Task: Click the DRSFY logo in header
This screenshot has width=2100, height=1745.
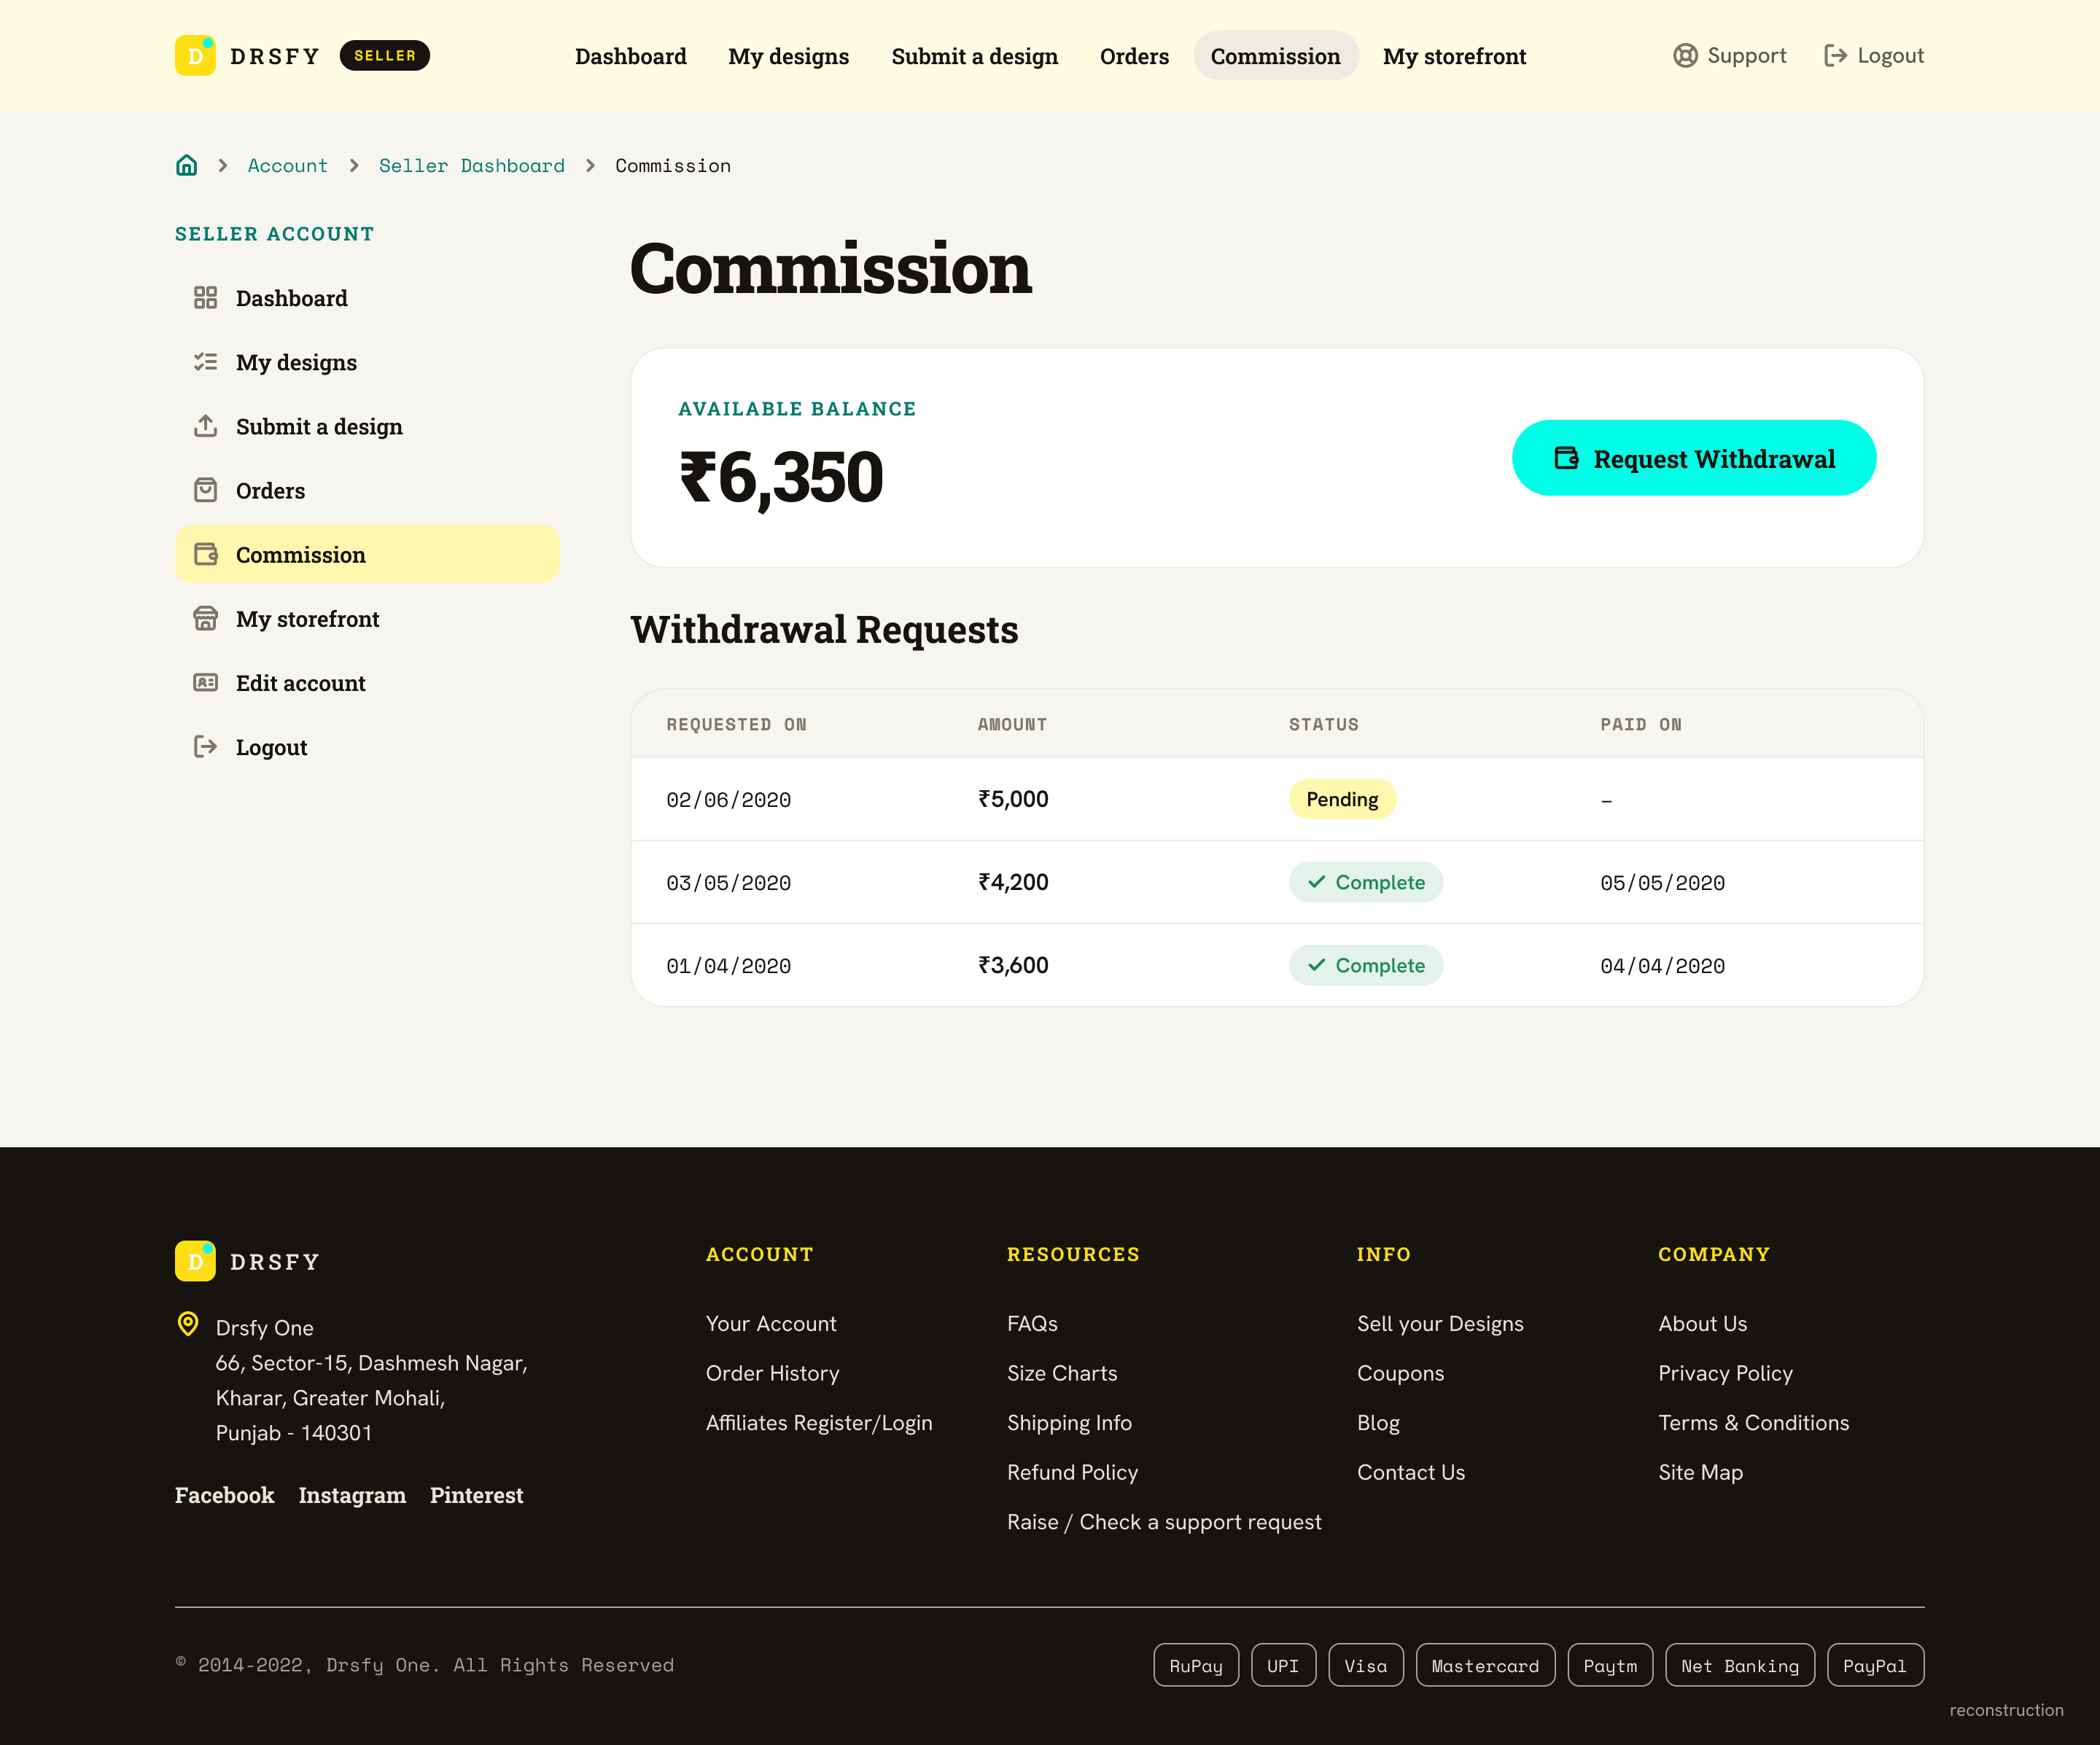Action: coord(248,56)
